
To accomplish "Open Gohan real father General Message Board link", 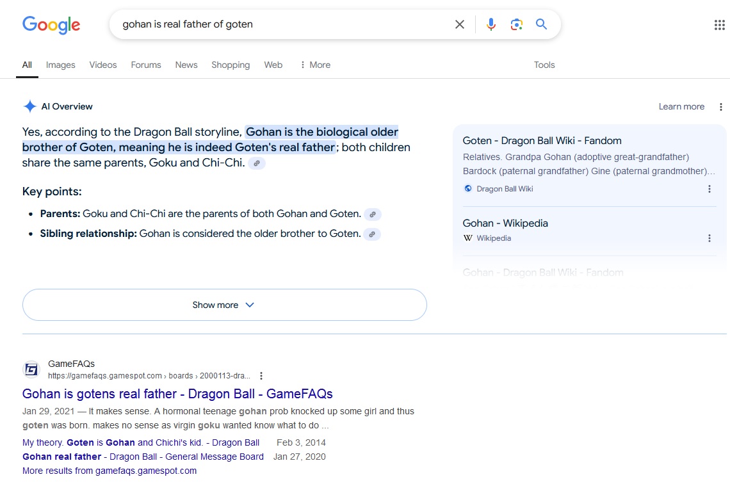I will 143,457.
